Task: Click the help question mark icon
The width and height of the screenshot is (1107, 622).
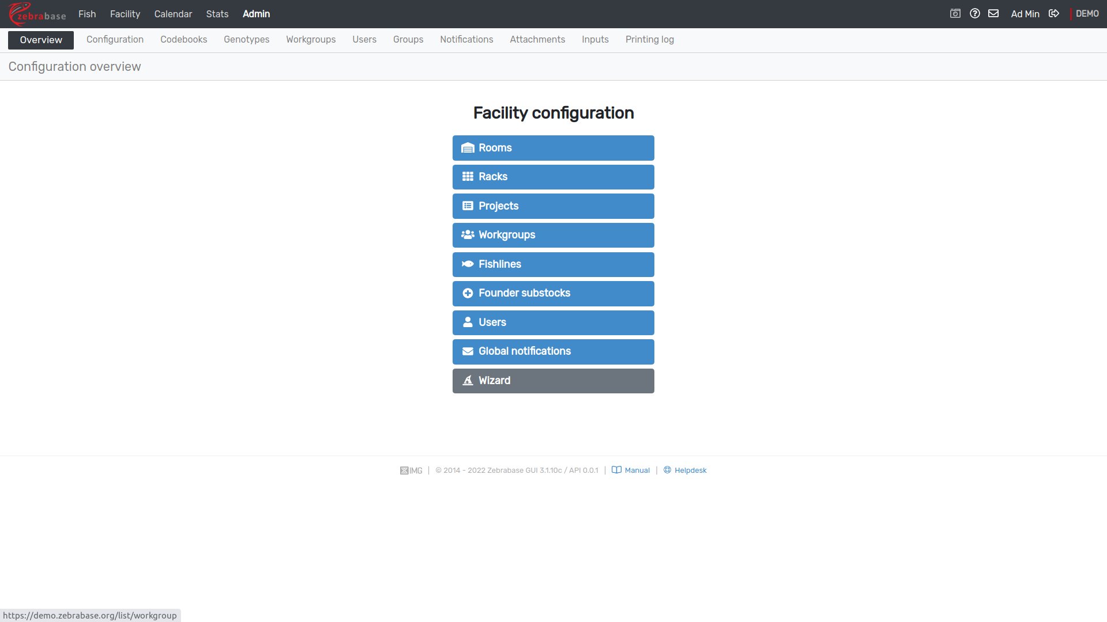Action: click(975, 14)
